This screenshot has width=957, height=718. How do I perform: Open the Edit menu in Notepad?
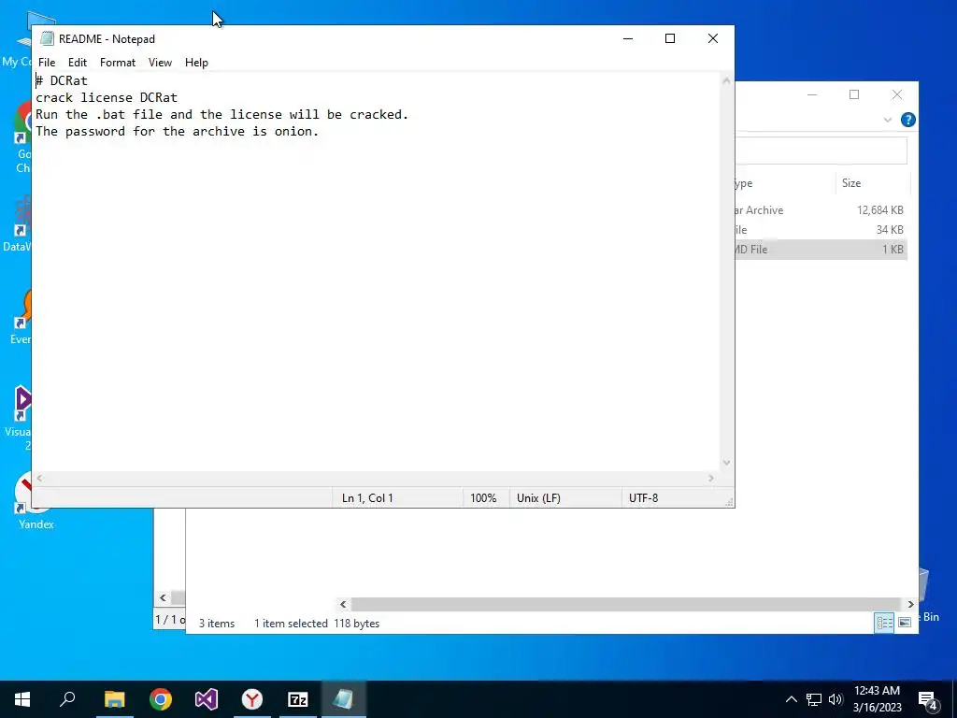[77, 63]
